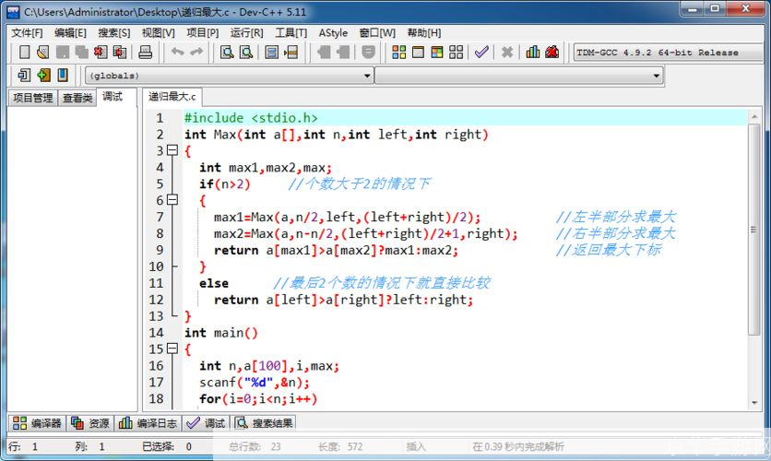The height and width of the screenshot is (461, 771).
Task: Open the 调试 bottom tab
Action: click(x=206, y=422)
